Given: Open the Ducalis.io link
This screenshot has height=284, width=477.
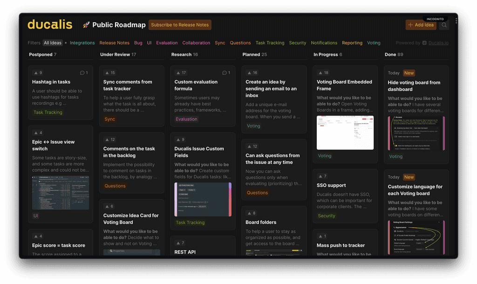Looking at the screenshot, I should coord(438,43).
